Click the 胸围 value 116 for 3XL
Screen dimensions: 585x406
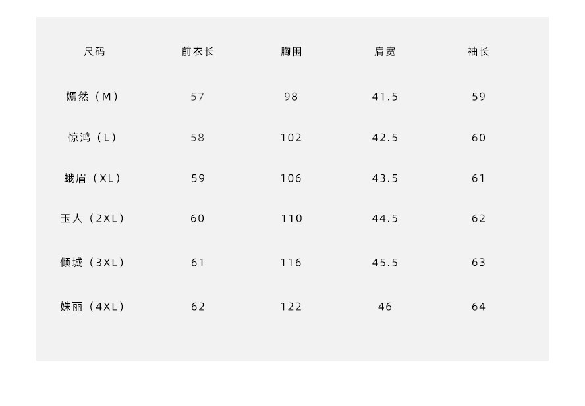coord(291,263)
